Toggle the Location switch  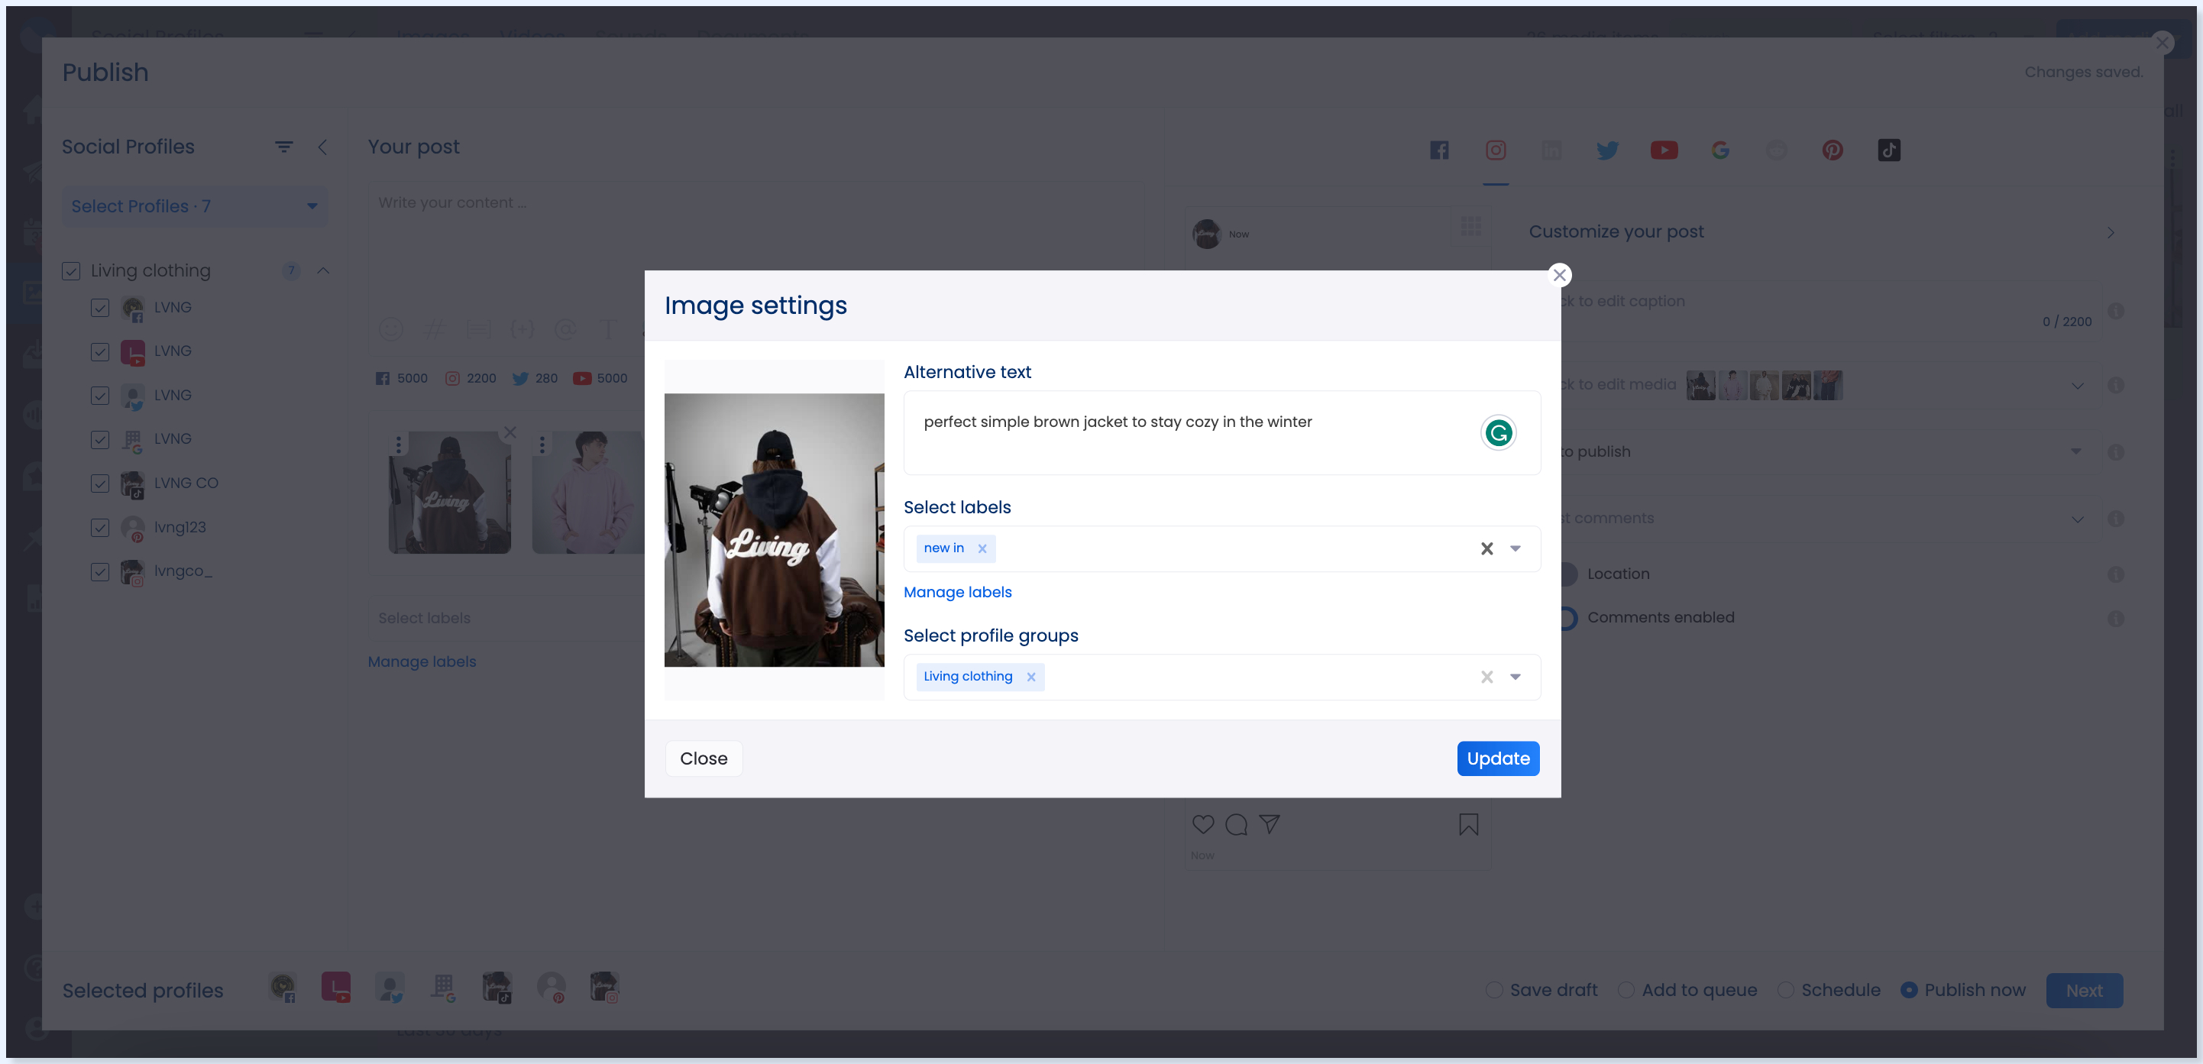[x=1567, y=574]
